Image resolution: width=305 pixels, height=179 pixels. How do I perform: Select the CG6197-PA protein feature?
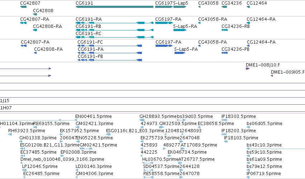[164, 46]
